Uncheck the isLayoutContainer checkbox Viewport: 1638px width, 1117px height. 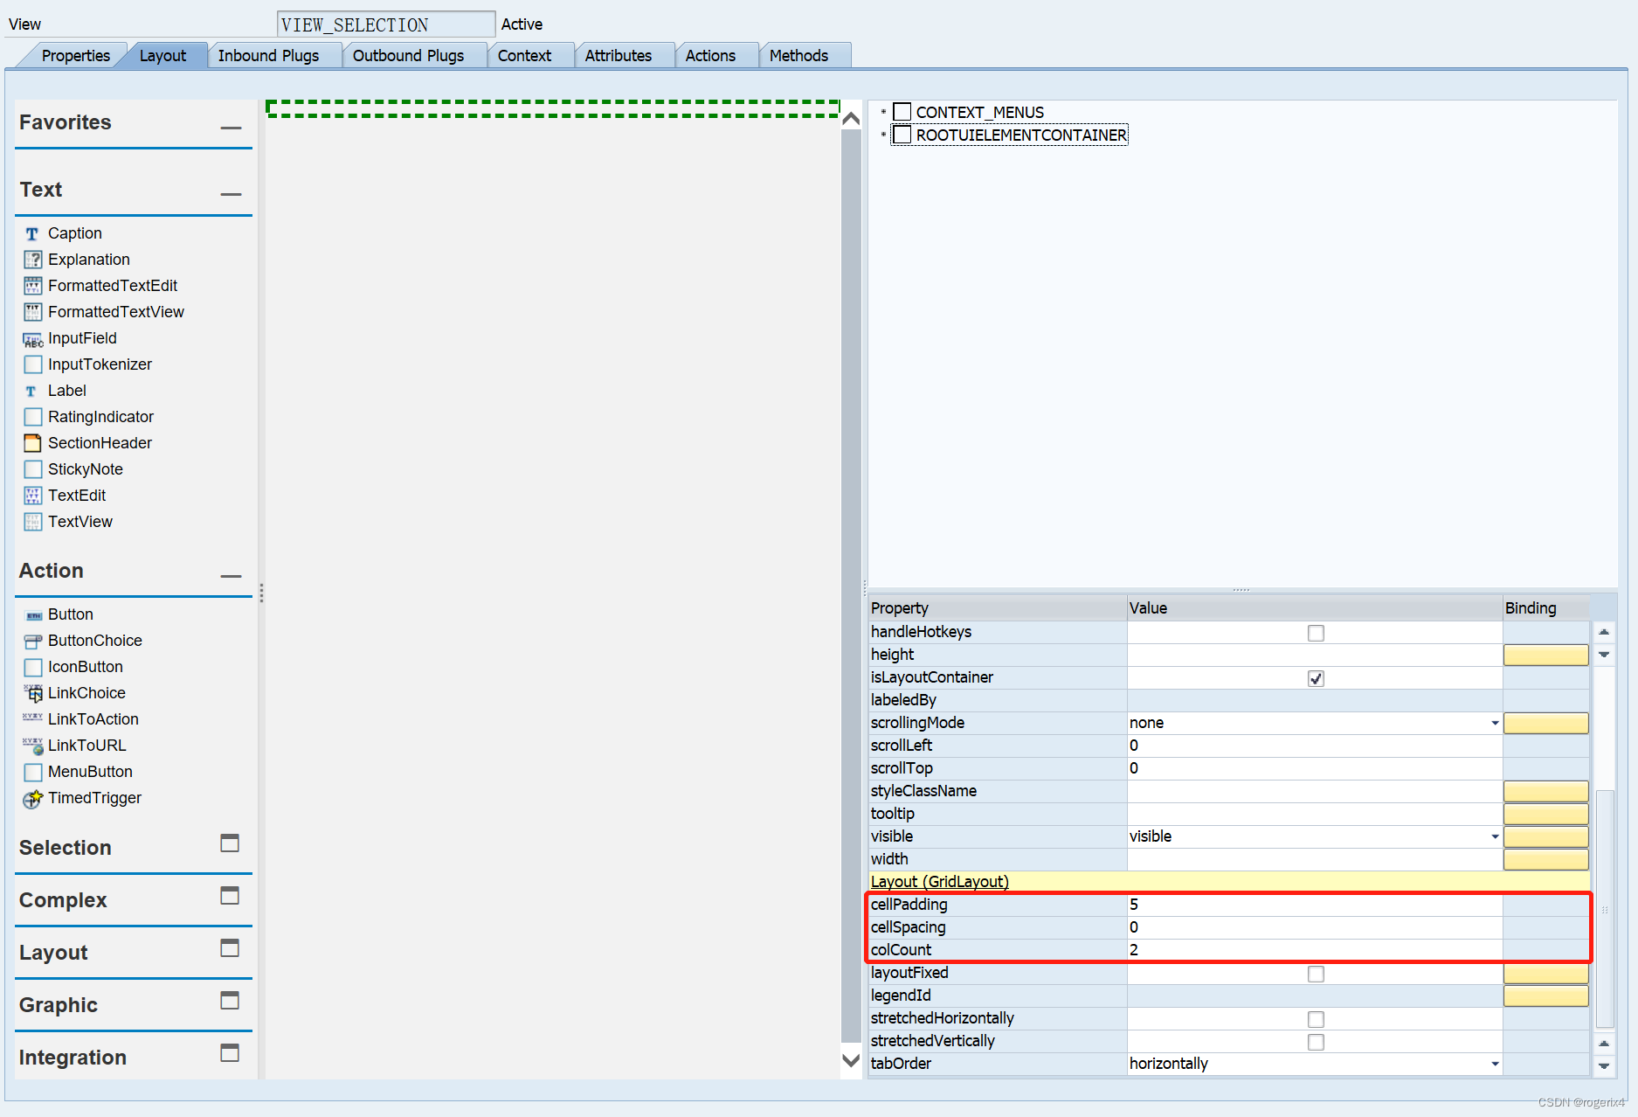[1316, 678]
